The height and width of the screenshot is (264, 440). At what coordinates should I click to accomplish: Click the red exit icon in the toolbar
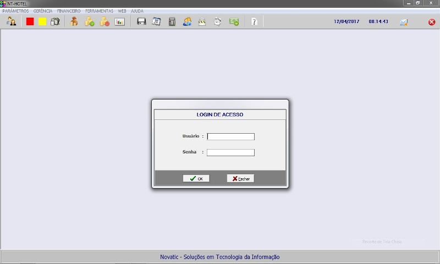432,23
